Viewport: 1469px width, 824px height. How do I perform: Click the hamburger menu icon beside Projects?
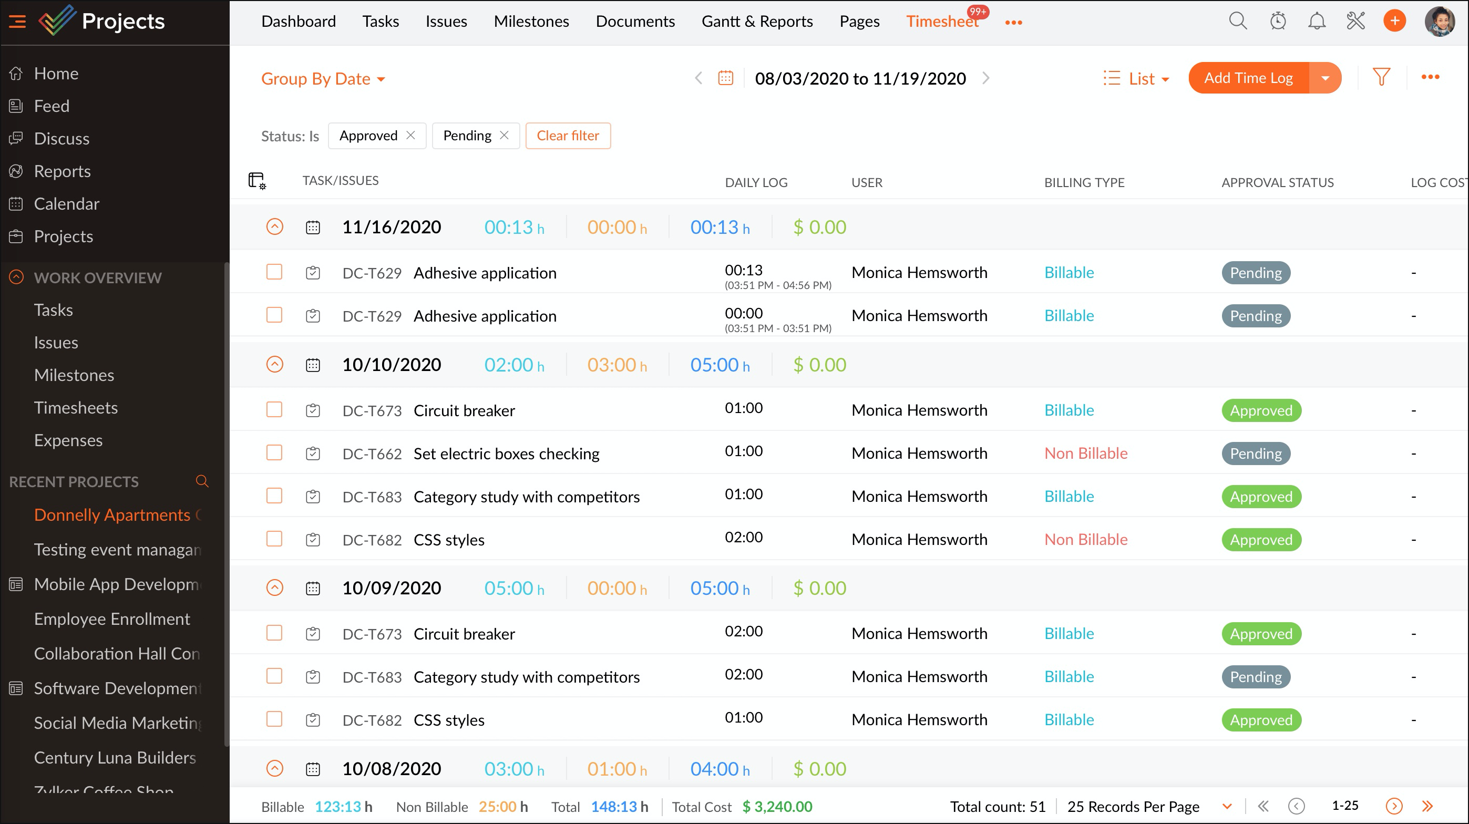[x=17, y=22]
